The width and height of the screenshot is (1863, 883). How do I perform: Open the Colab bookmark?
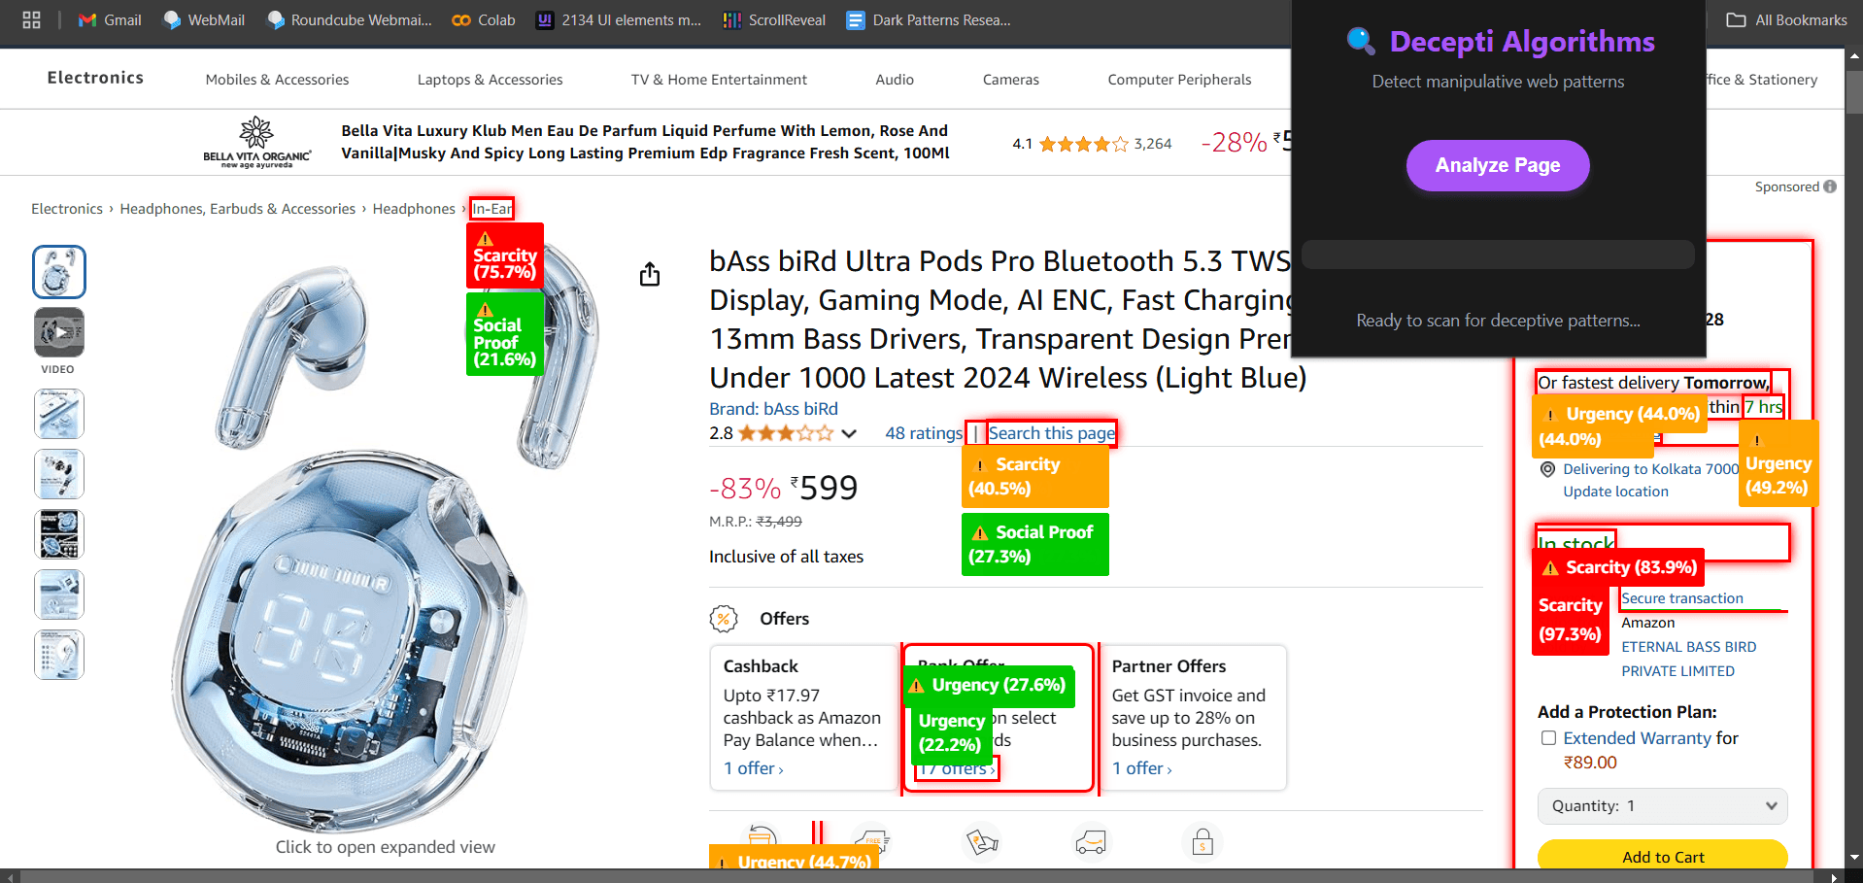click(x=484, y=19)
